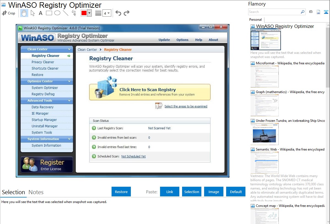Redo the last annotation
Image resolution: width=330 pixels, height=224 pixels.
coord(126,13)
